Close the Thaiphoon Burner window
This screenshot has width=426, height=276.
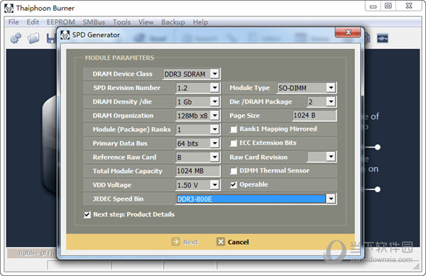coord(409,6)
